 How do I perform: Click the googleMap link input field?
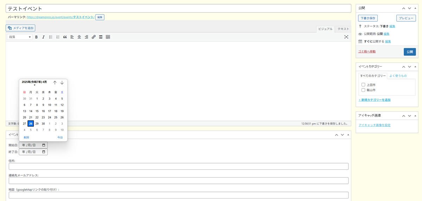point(179,195)
